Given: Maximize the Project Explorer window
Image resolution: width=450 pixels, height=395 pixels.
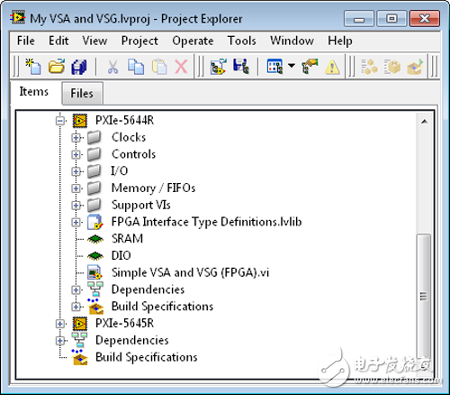Looking at the screenshot, I should (x=391, y=19).
